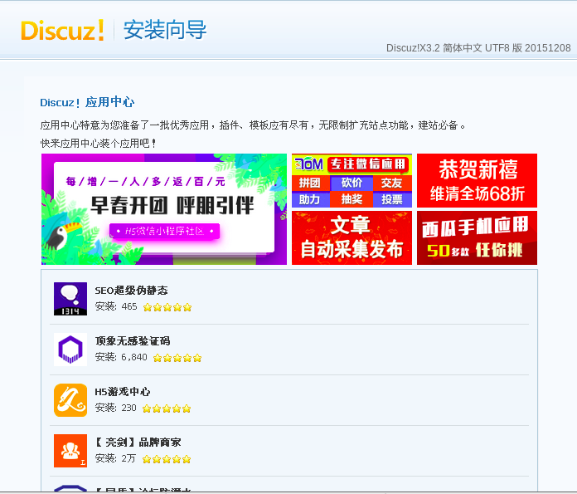Screen dimensions: 577x494
Task: Open the 顶象无感验证码 hexagon icon
Action: point(70,349)
